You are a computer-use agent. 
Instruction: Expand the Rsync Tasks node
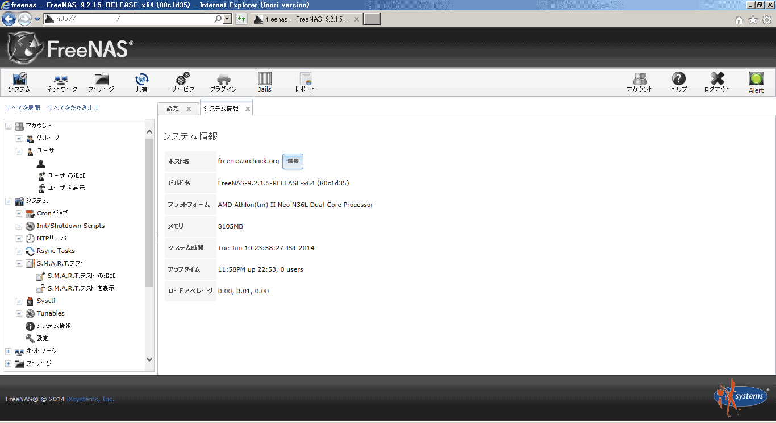click(x=19, y=251)
